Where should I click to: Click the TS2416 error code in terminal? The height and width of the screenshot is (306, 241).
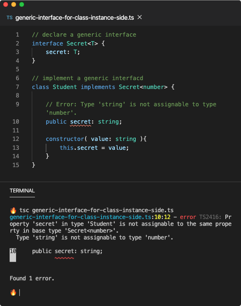210,217
